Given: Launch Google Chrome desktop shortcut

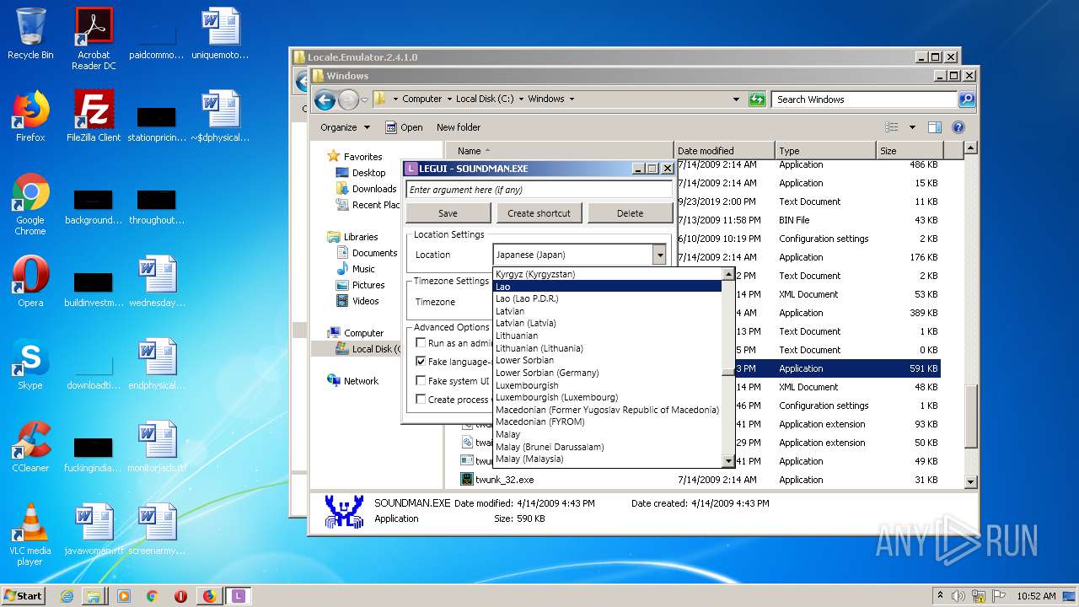Looking at the screenshot, I should pos(30,204).
